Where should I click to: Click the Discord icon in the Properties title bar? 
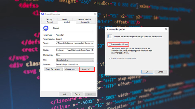point(42,14)
